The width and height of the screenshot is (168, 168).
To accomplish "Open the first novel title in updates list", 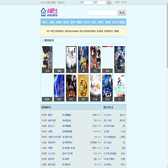I will point(50,115).
